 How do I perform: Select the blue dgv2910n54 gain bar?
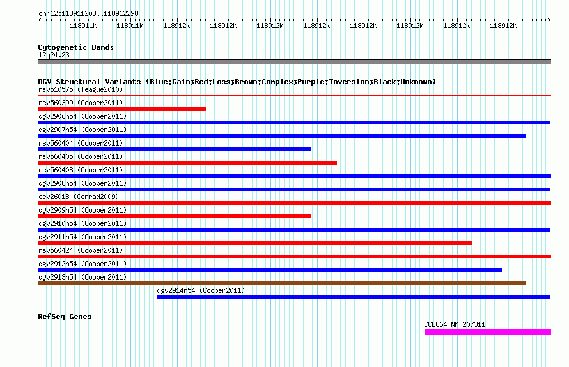(294, 230)
